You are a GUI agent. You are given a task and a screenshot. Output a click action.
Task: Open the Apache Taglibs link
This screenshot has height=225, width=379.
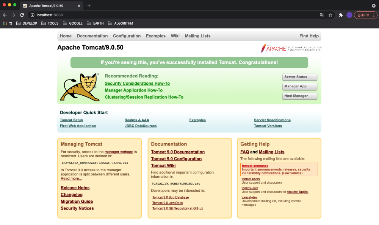tap(298, 192)
